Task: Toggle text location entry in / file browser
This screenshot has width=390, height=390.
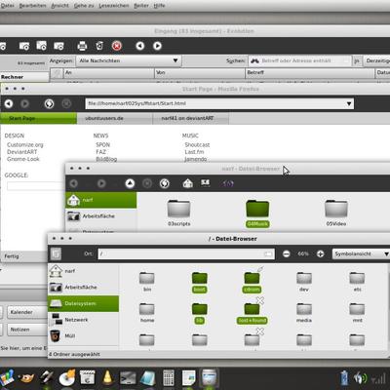Action: point(56,253)
